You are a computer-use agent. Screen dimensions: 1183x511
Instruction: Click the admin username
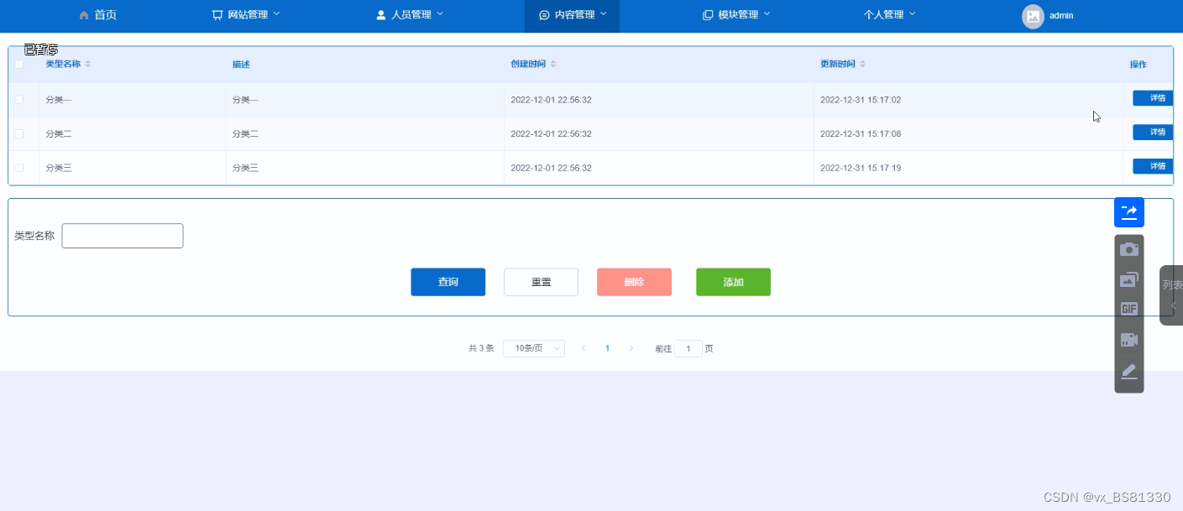tap(1061, 15)
